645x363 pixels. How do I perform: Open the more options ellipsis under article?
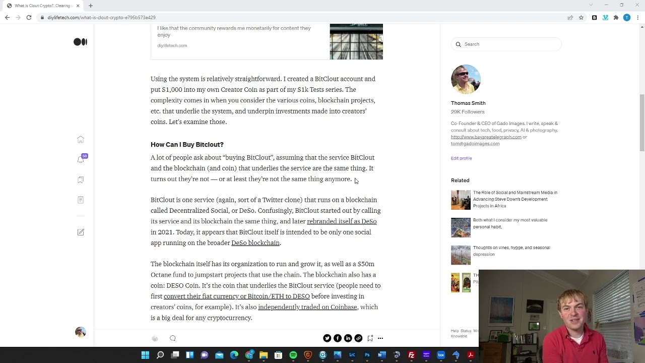pos(380,338)
